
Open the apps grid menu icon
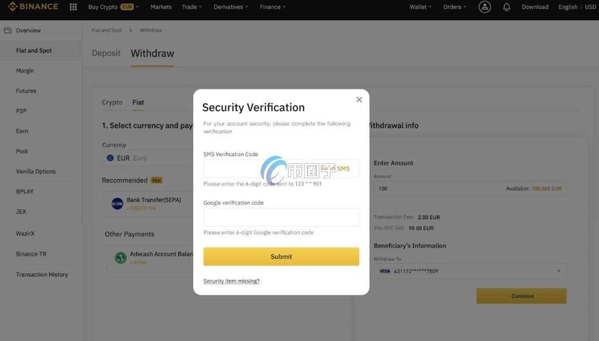(x=73, y=7)
